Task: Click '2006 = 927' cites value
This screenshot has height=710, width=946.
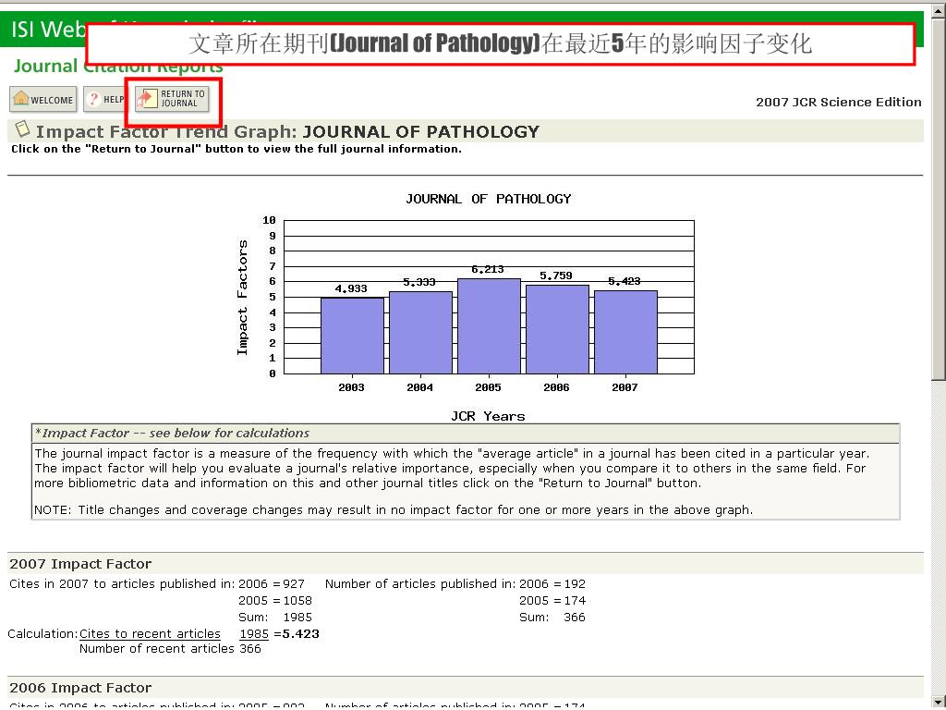Action: click(x=272, y=584)
